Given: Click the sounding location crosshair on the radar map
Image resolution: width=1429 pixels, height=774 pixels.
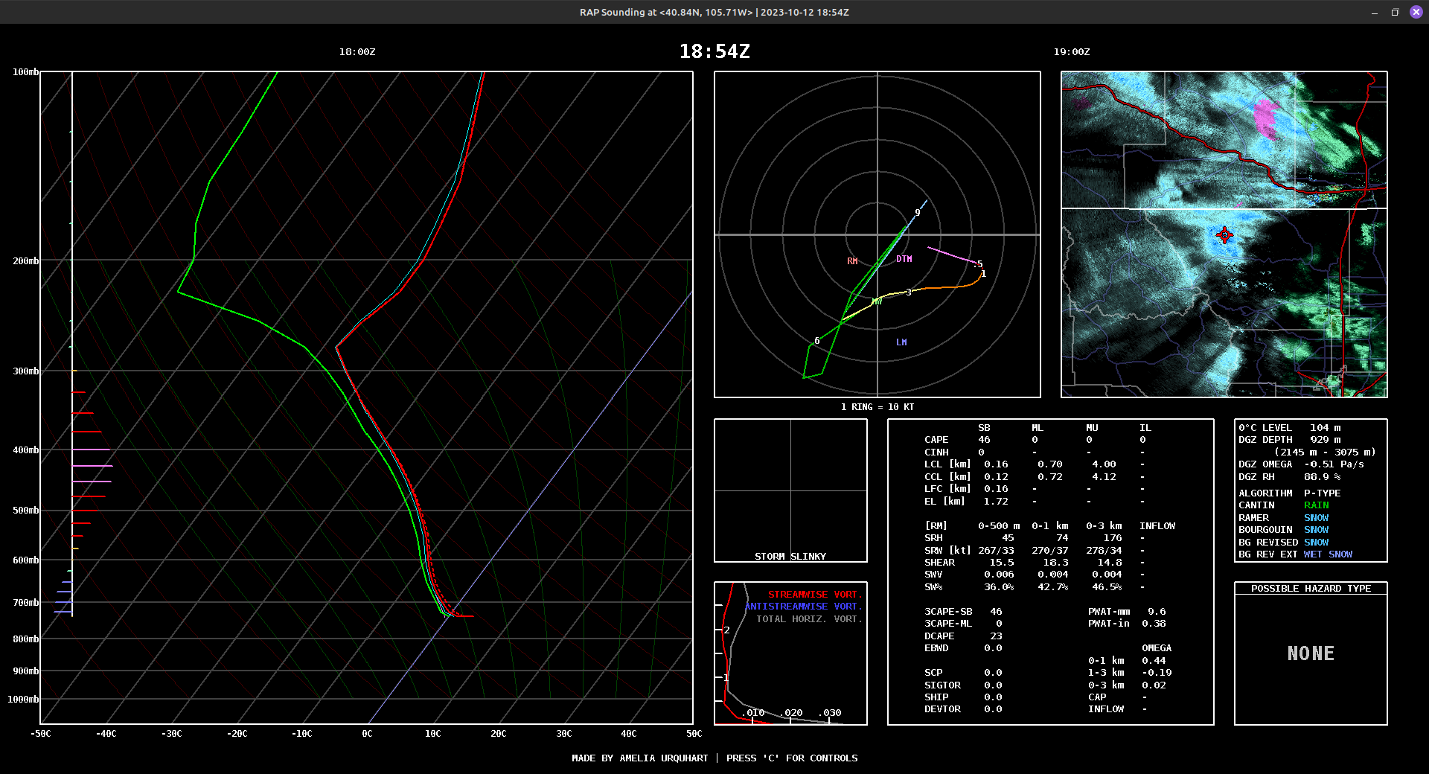Looking at the screenshot, I should click(1224, 235).
